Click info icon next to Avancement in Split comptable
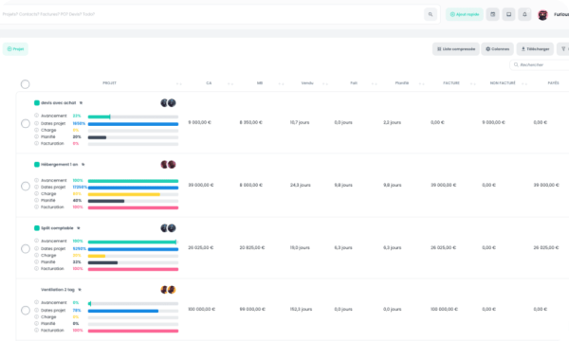 (x=36, y=241)
